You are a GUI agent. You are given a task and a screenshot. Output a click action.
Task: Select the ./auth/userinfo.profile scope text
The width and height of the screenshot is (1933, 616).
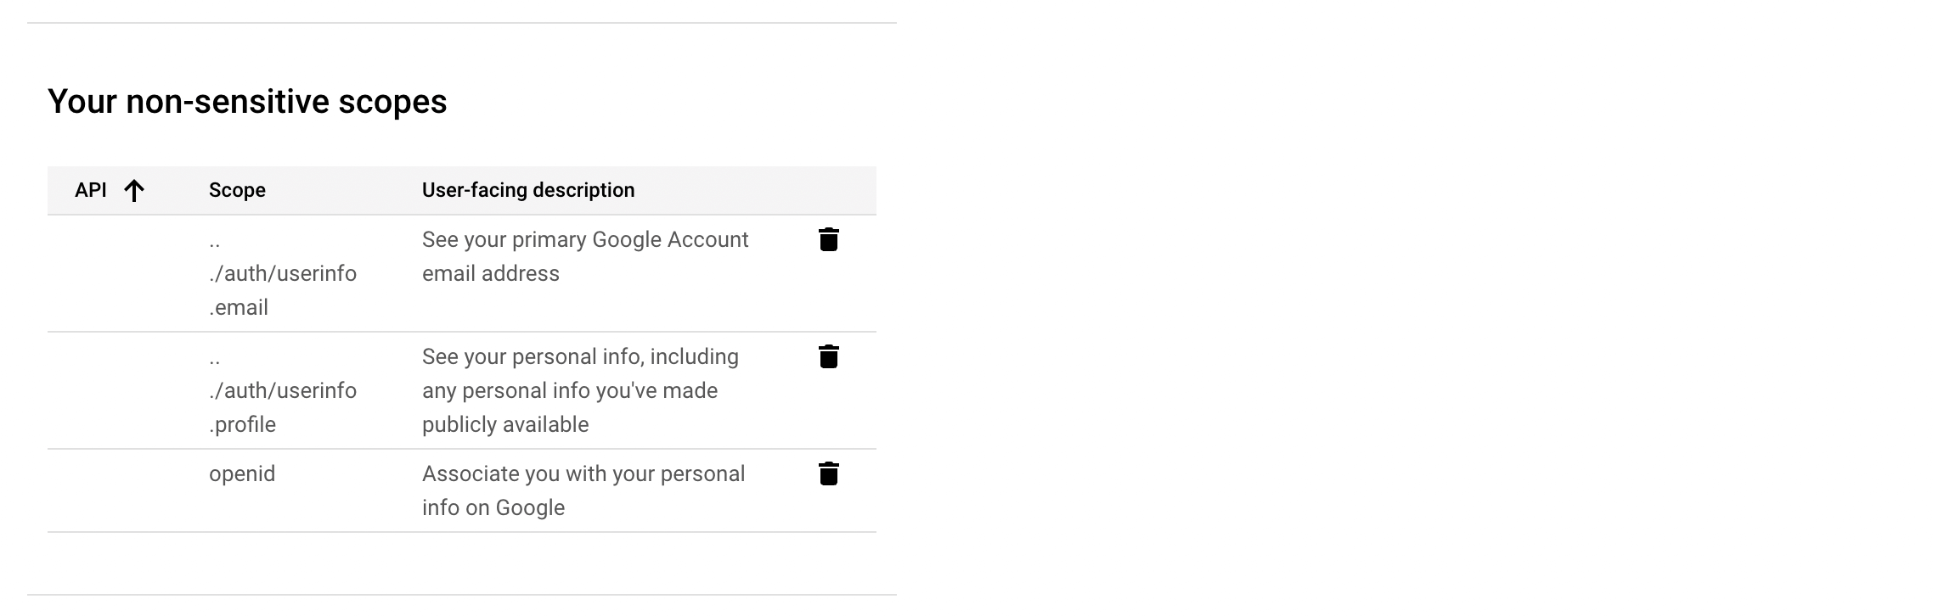coord(283,390)
